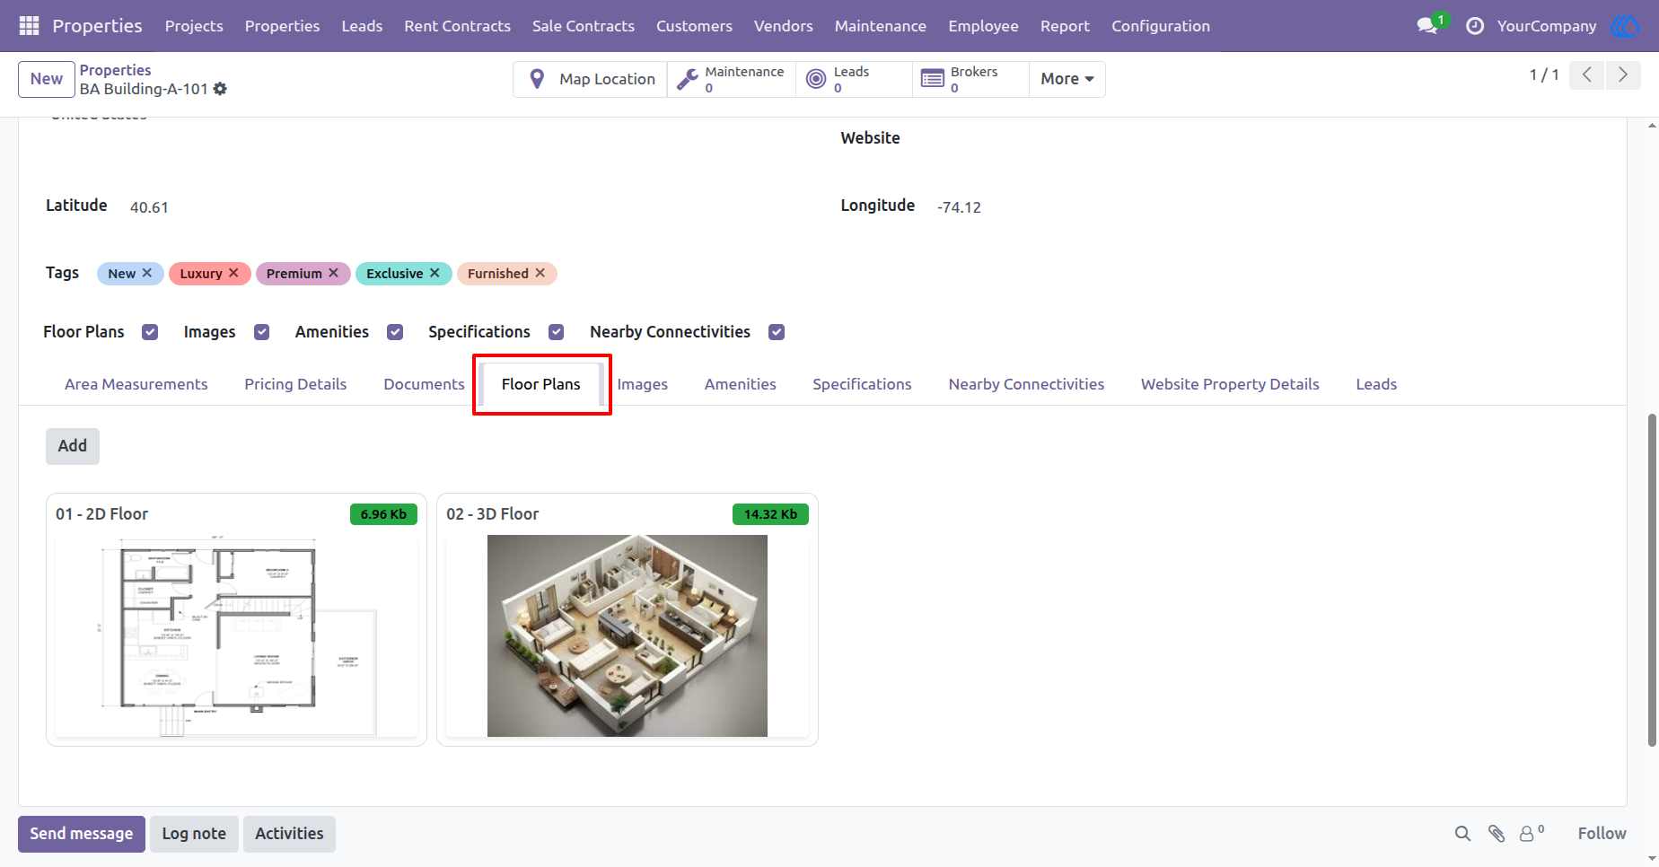This screenshot has width=1659, height=867.
Task: Switch to the Documents tab
Action: coord(424,384)
